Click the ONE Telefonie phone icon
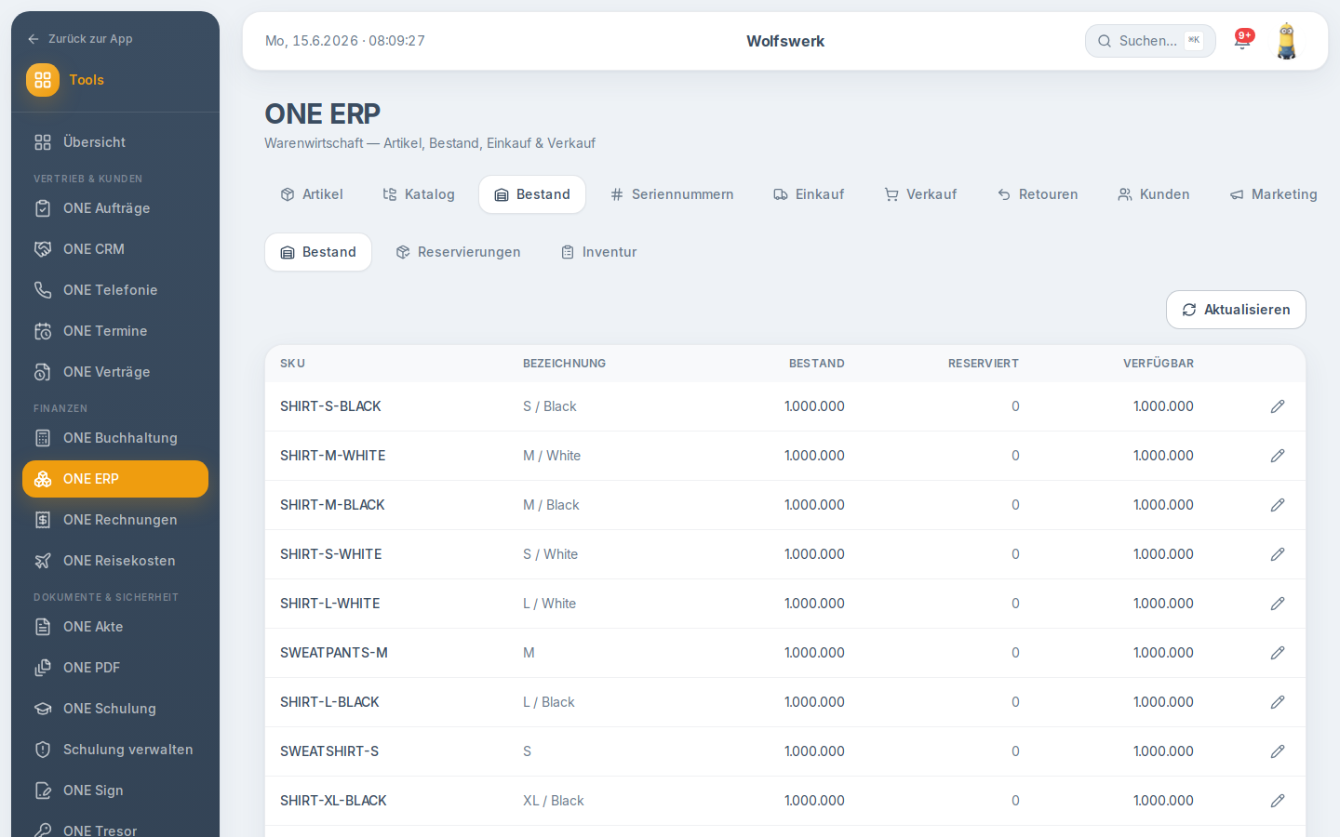This screenshot has width=1340, height=837. [x=43, y=290]
